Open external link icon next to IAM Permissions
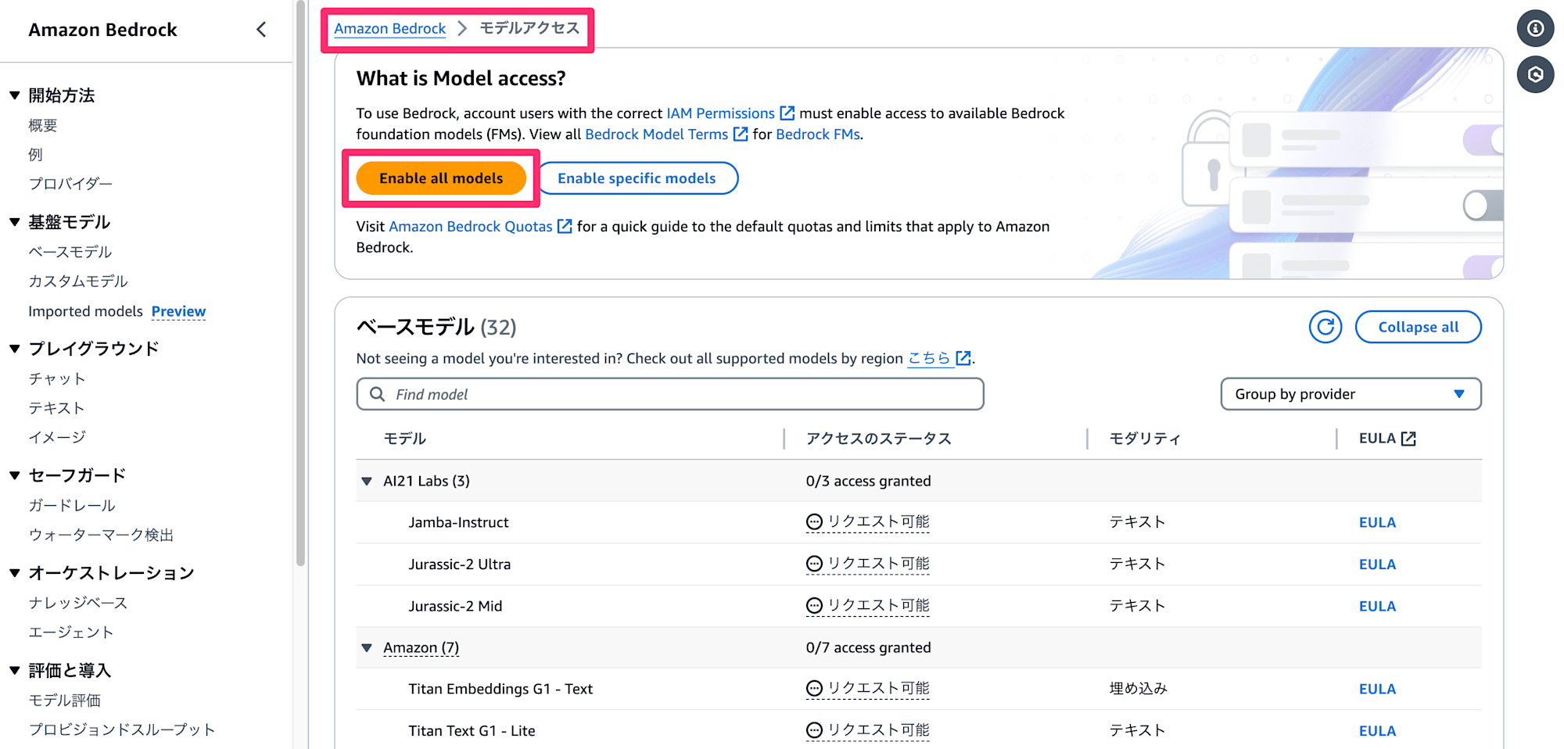The height and width of the screenshot is (749, 1564). tap(787, 113)
